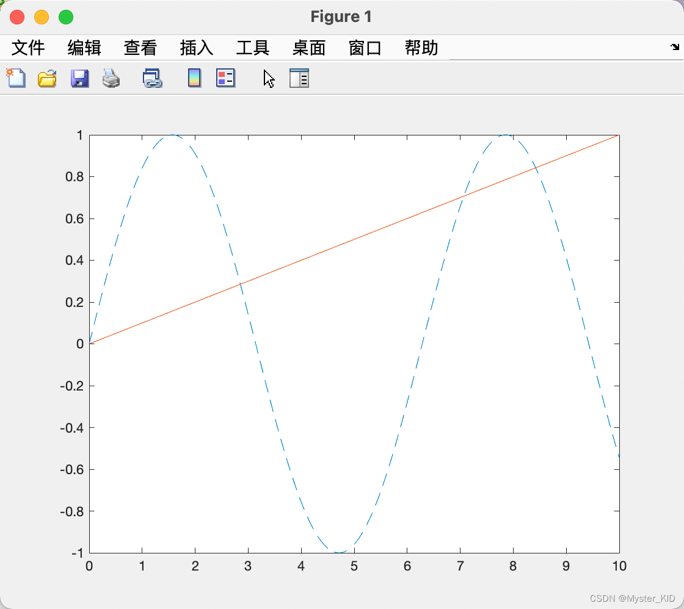Screen dimensions: 684x609
Task: Print the figure using the printer icon
Action: tap(111, 78)
